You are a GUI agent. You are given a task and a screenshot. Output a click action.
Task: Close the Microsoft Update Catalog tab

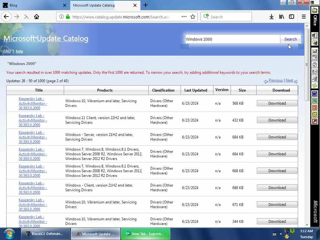pos(135,5)
